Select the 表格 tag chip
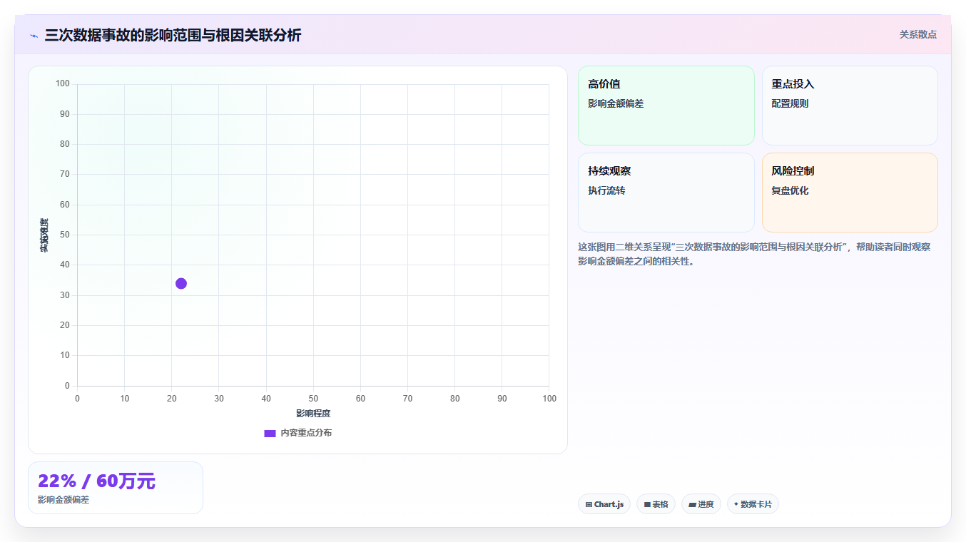 click(656, 504)
